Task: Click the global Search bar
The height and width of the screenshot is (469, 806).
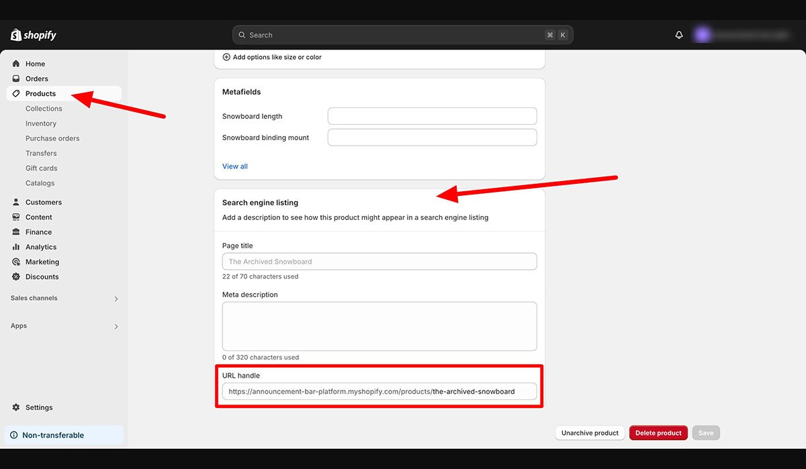Action: point(402,34)
